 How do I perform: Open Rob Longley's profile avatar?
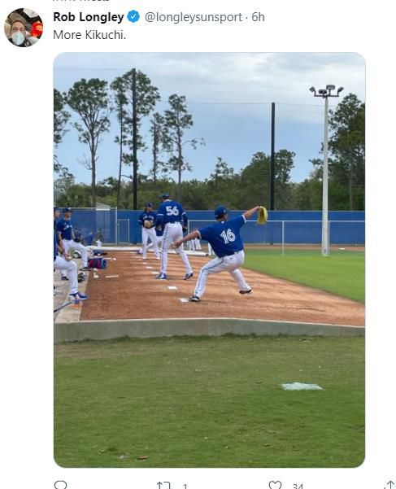pos(24,28)
